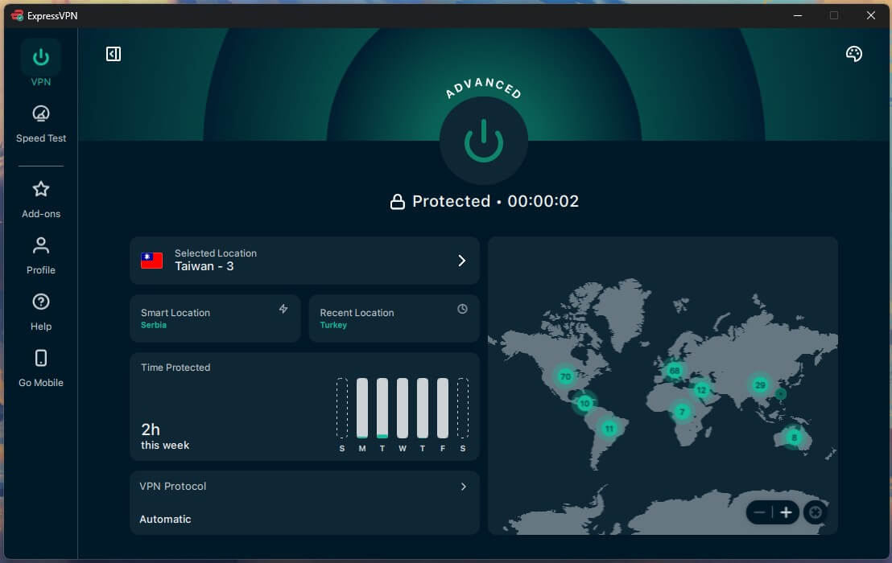Click the 'Automatic' protocol text
The image size is (892, 563).
165,519
